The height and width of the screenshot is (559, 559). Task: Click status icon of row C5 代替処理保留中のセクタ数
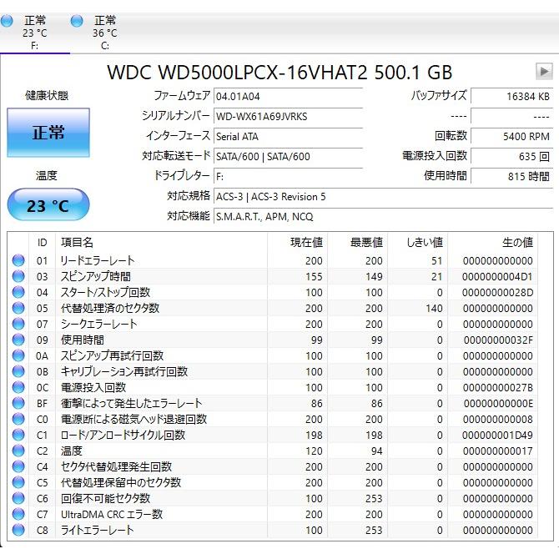tap(18, 483)
